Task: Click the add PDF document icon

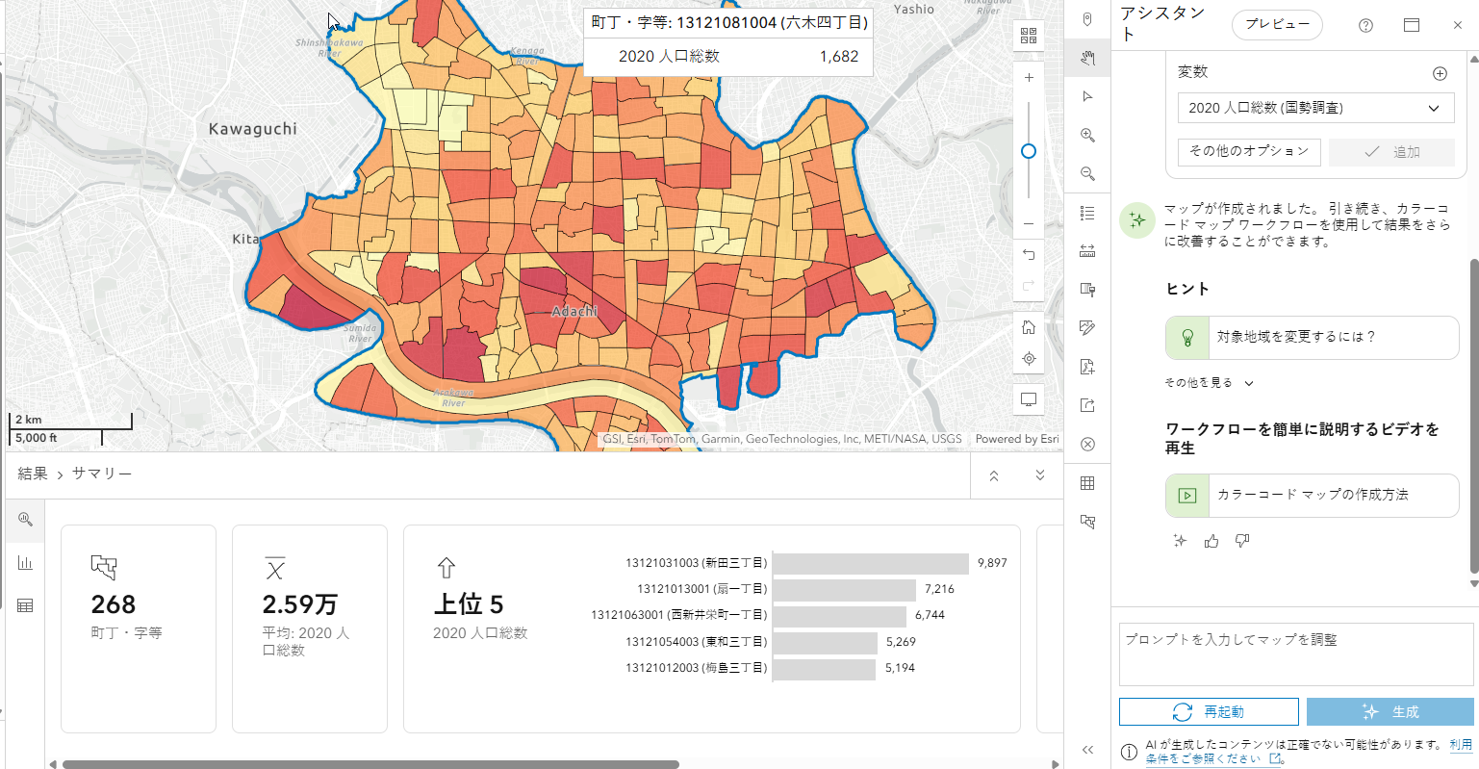Action: coord(1087,367)
